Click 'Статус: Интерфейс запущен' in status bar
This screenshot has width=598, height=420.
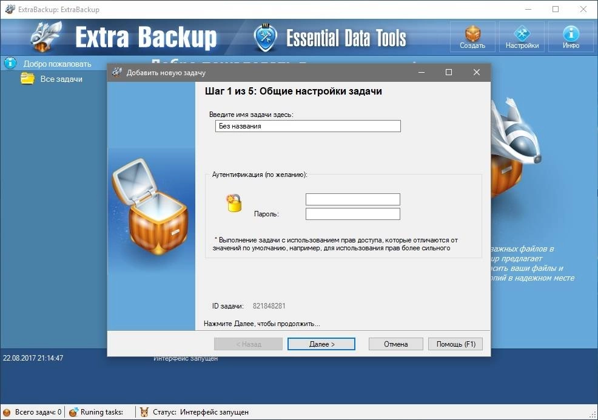[201, 412]
